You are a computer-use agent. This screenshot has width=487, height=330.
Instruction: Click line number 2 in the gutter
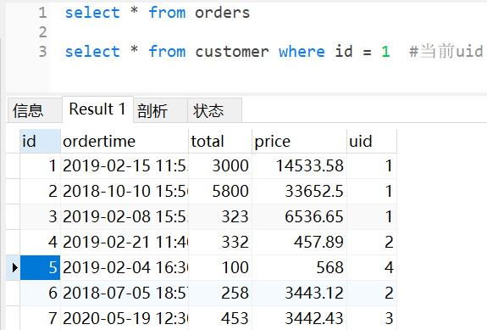point(43,32)
